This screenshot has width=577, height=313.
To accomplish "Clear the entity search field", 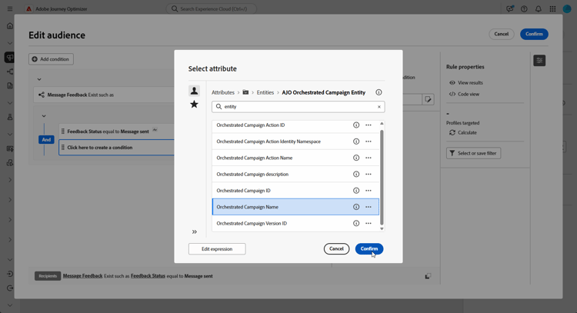I will (x=379, y=107).
